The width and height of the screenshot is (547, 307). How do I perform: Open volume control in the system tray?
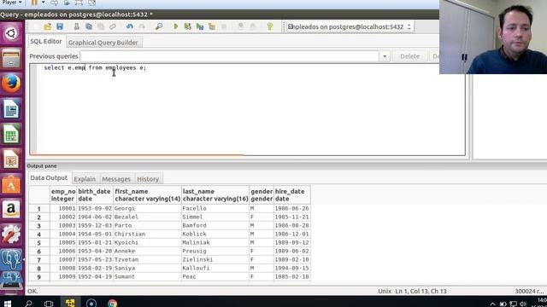pyautogui.click(x=523, y=304)
